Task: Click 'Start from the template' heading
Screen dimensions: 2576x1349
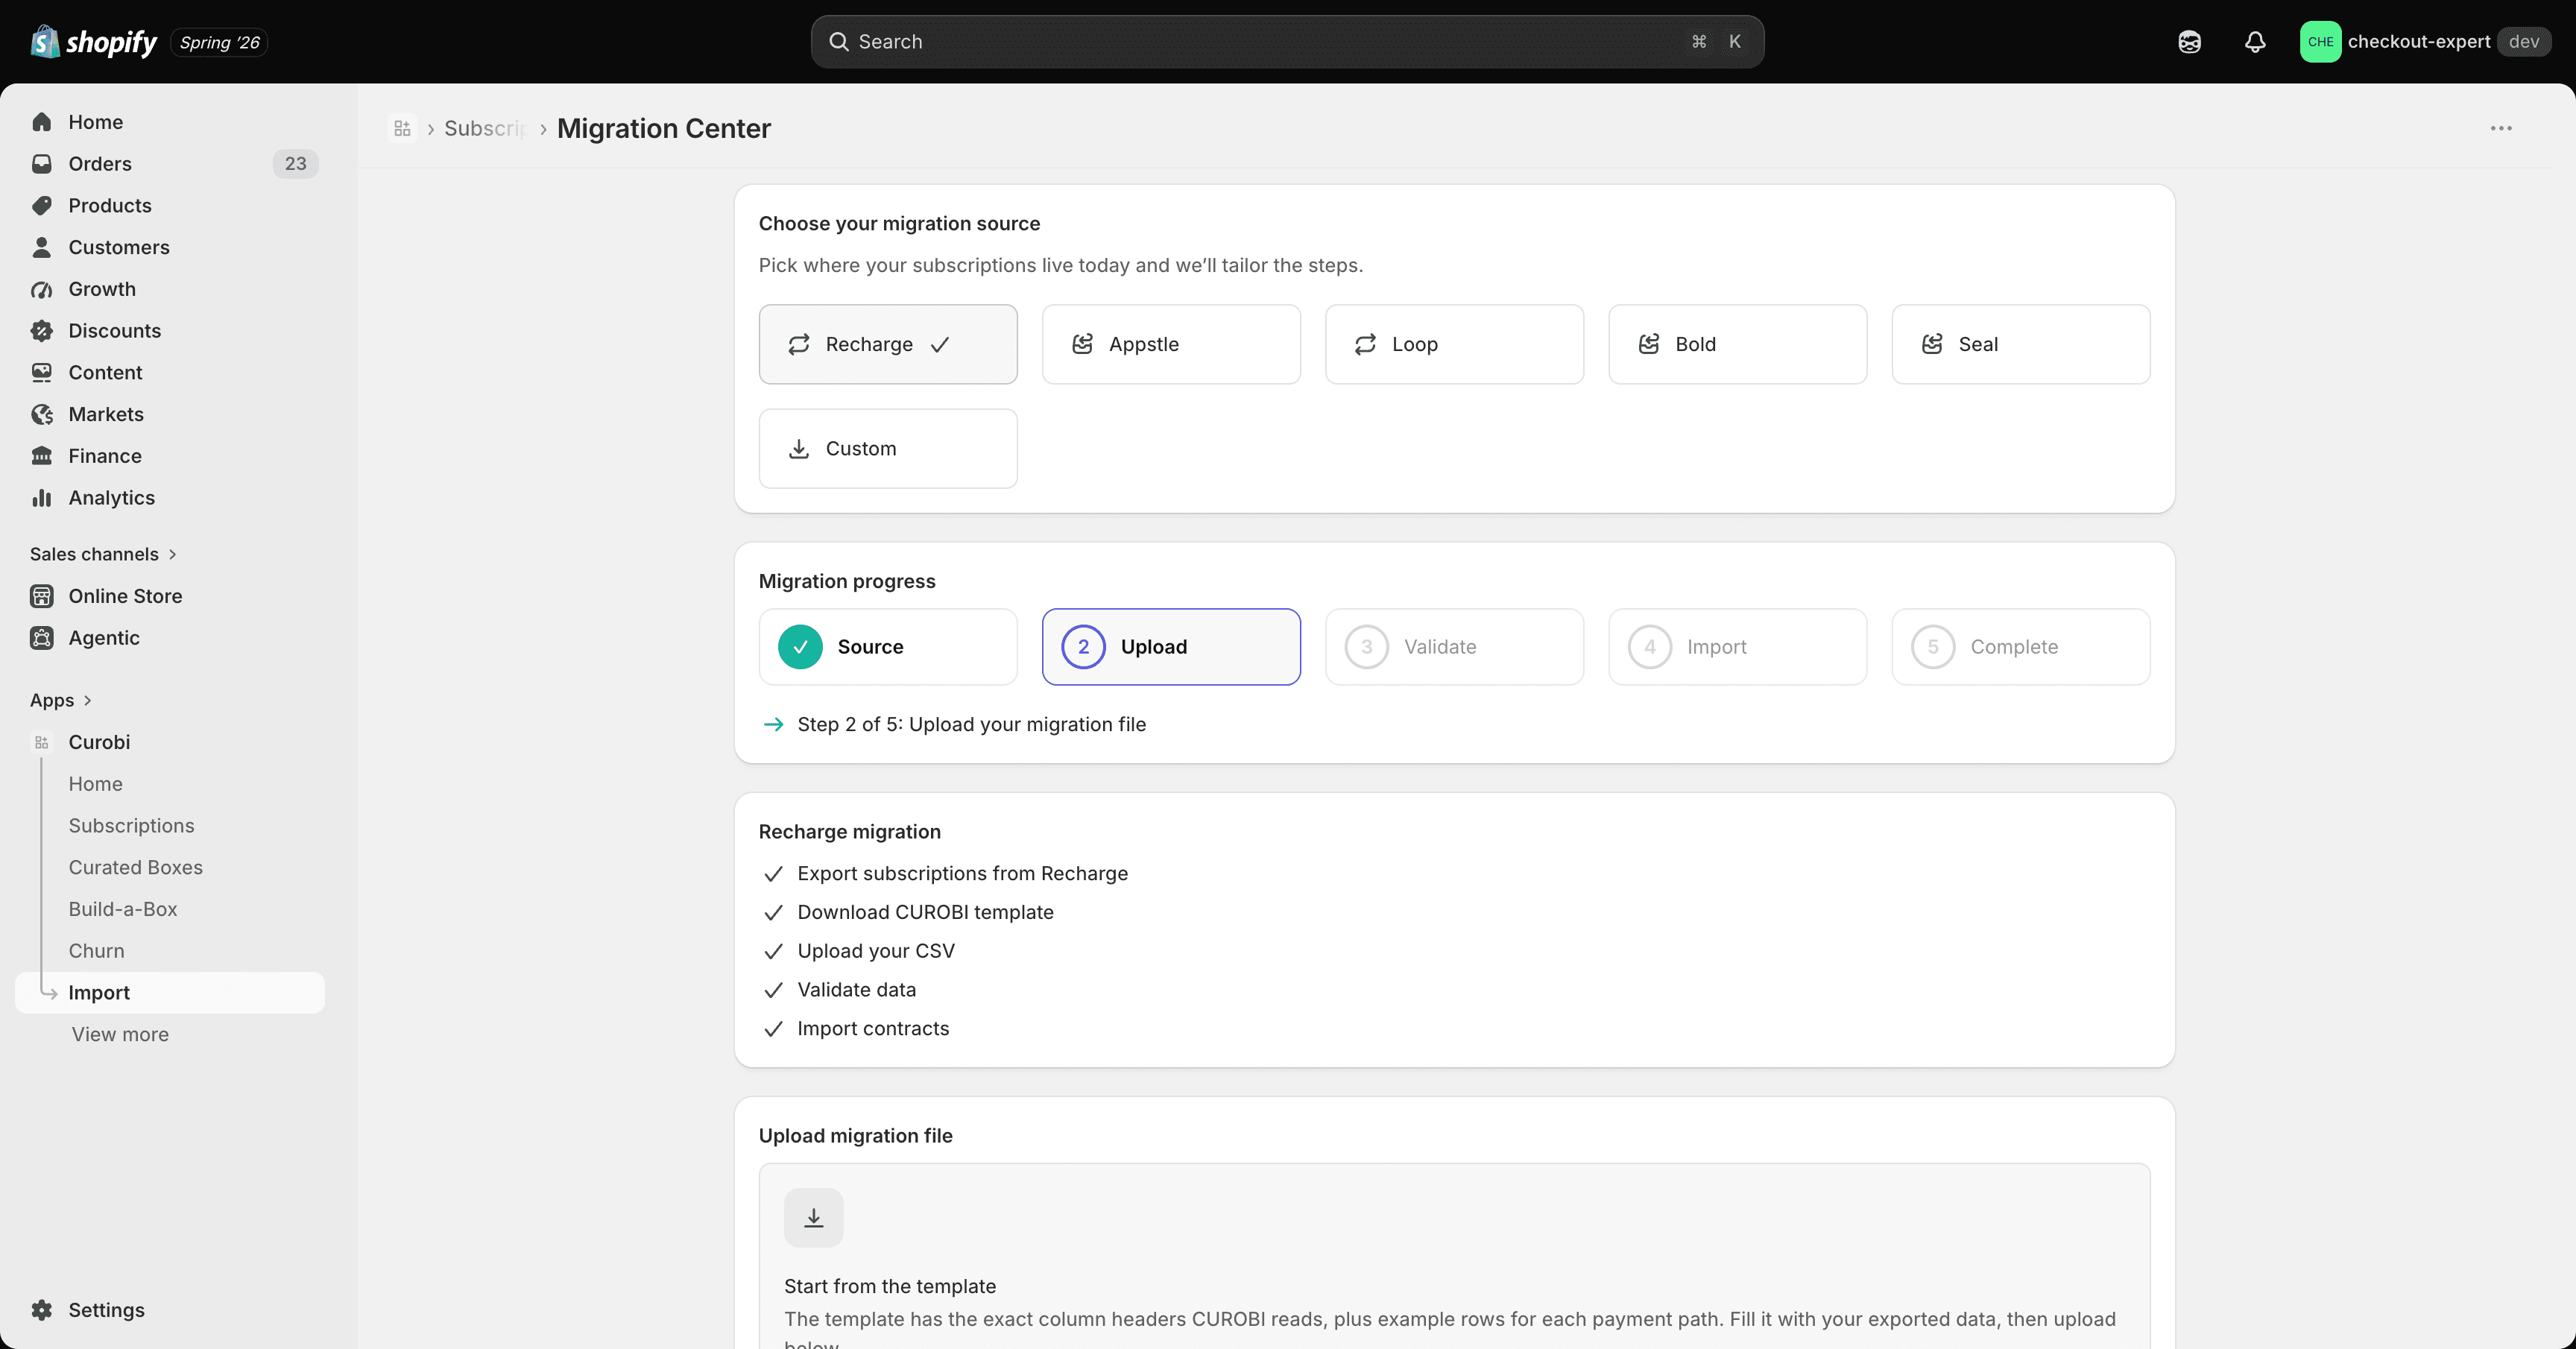Action: click(x=890, y=1287)
